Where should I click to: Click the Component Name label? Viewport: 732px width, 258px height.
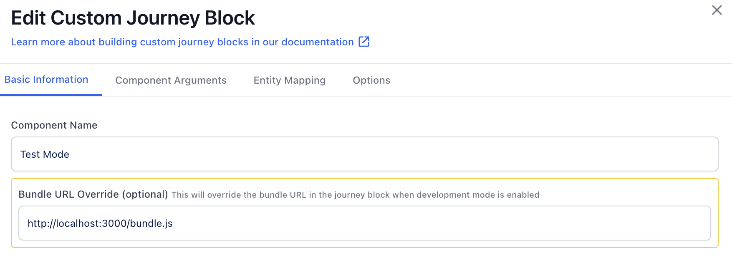coord(54,125)
